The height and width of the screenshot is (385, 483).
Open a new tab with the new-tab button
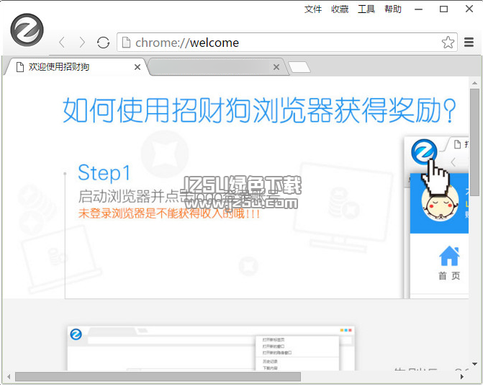[x=299, y=67]
